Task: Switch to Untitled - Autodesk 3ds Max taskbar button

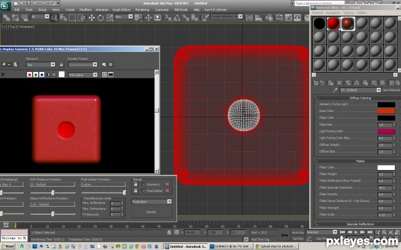Action: pyautogui.click(x=186, y=246)
